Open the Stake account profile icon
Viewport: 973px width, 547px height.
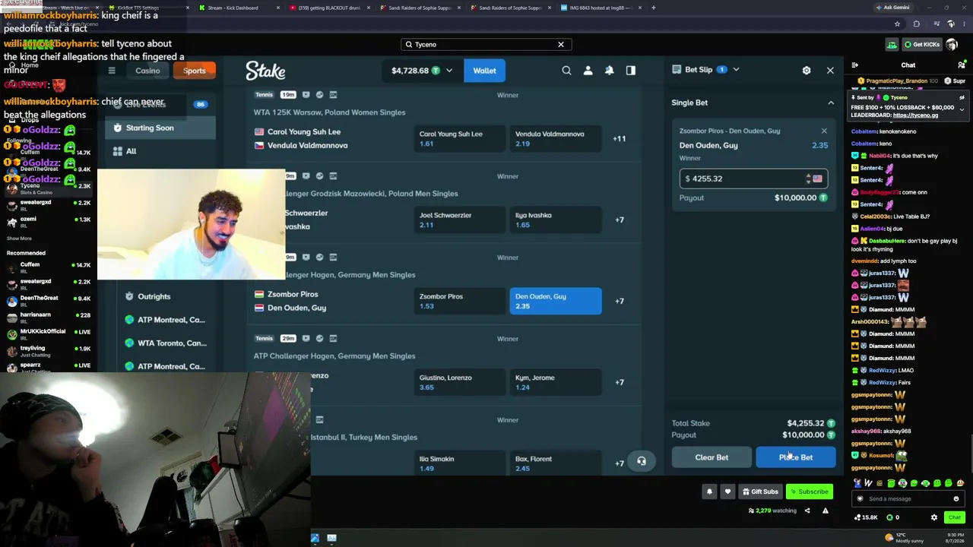point(588,71)
